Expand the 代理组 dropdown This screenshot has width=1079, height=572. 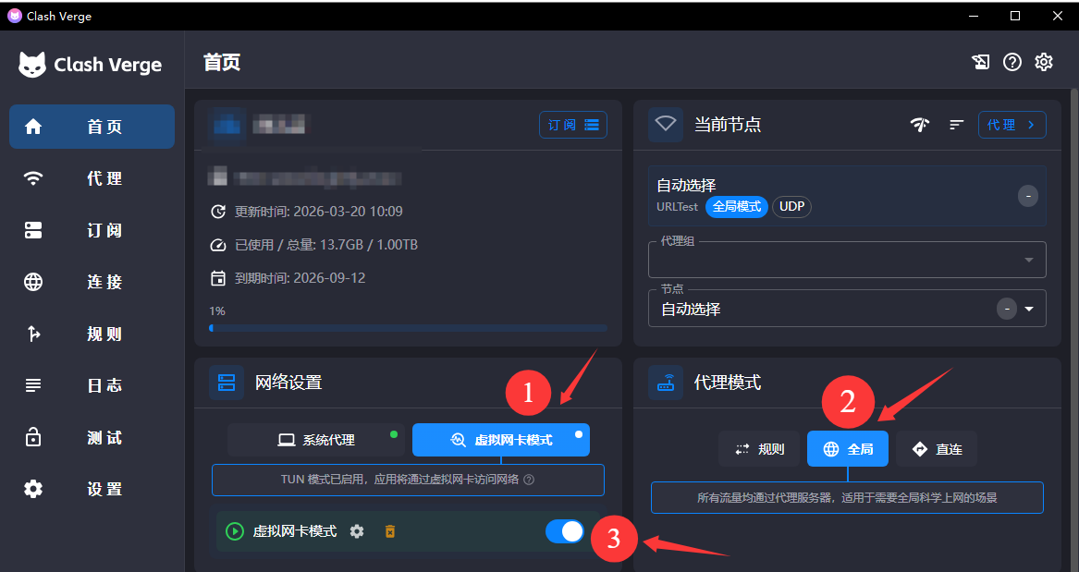pos(1028,261)
